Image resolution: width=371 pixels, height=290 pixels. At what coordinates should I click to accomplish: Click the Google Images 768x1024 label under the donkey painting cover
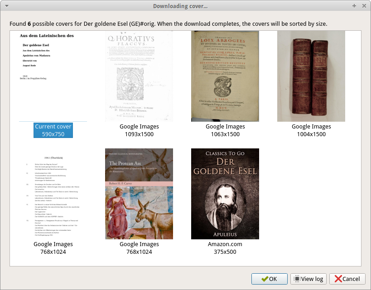139,248
